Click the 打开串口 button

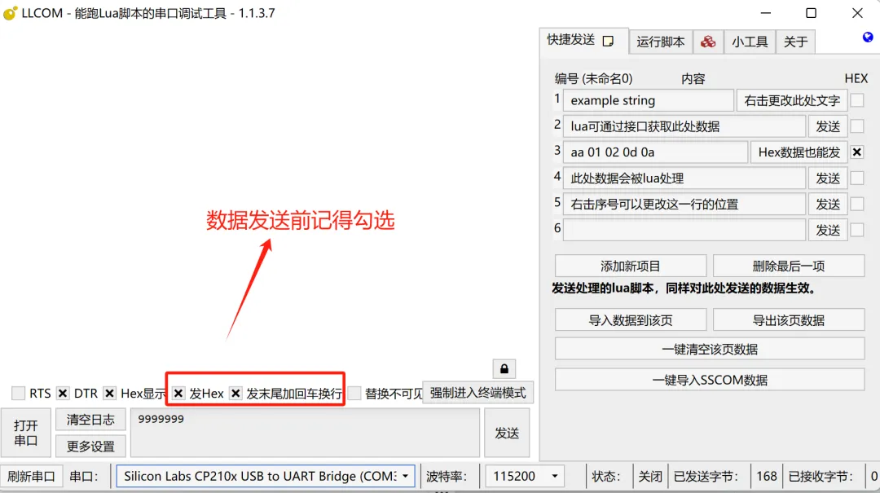(x=25, y=433)
